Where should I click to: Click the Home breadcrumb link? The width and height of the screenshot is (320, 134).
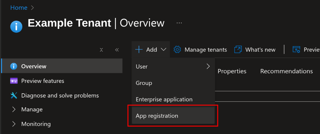[19, 8]
